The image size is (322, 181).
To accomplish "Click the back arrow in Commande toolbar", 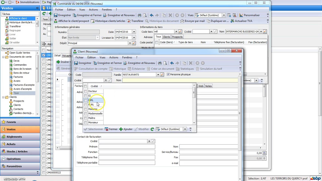I will 151,15.
